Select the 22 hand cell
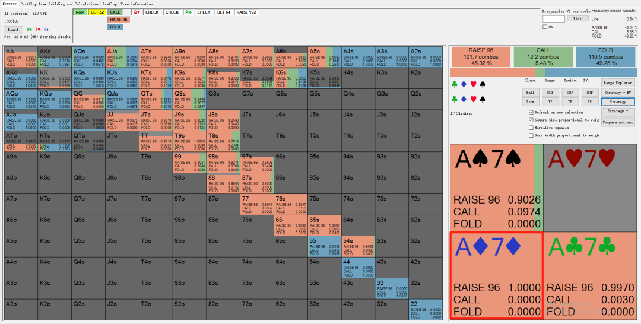Image resolution: width=641 pixels, height=324 pixels. 426,309
